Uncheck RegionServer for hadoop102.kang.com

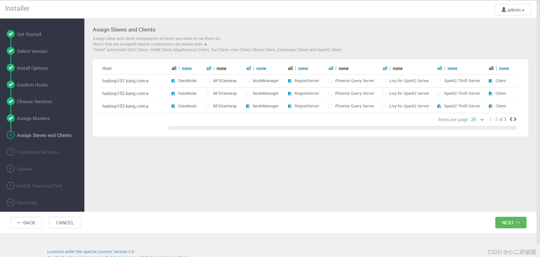coord(290,94)
